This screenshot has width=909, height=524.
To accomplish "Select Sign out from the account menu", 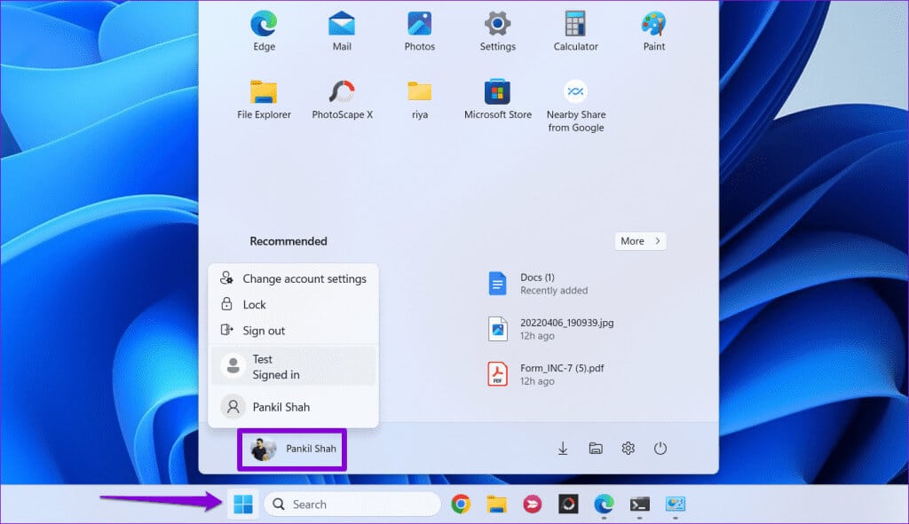I will click(x=293, y=331).
